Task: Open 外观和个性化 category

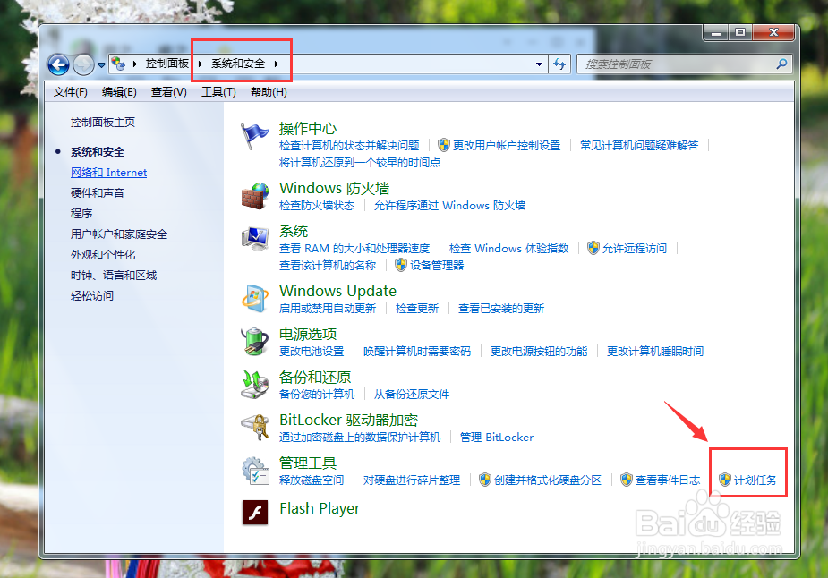Action: (x=103, y=254)
